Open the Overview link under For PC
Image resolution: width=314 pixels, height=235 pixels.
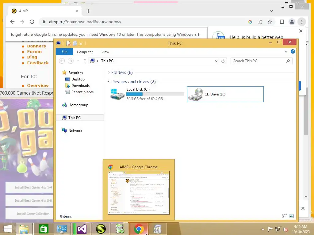[38, 86]
